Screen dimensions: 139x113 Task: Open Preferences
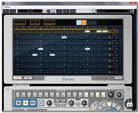click(118, 78)
